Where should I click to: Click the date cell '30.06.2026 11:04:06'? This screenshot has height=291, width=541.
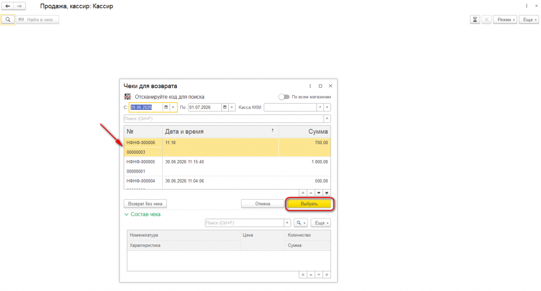[x=184, y=181]
